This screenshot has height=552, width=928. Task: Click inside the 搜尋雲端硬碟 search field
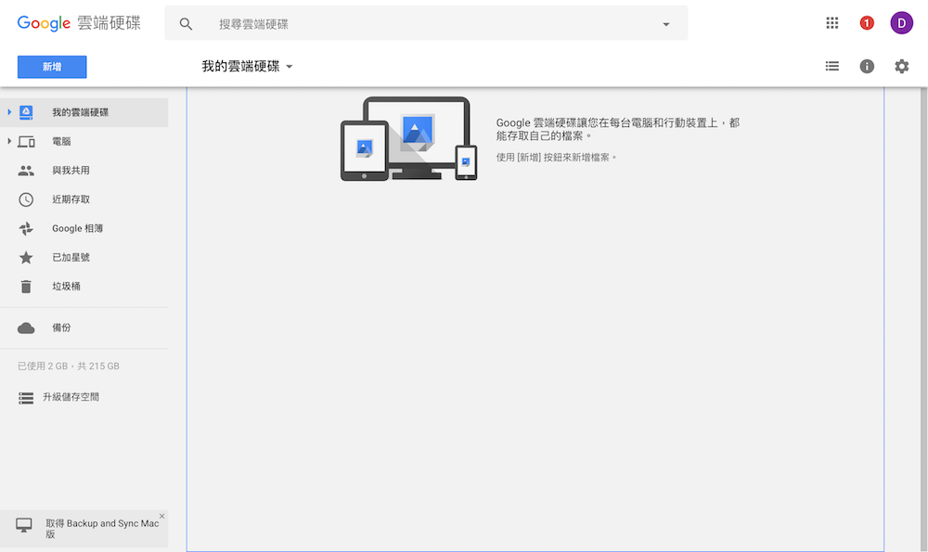tap(371, 22)
